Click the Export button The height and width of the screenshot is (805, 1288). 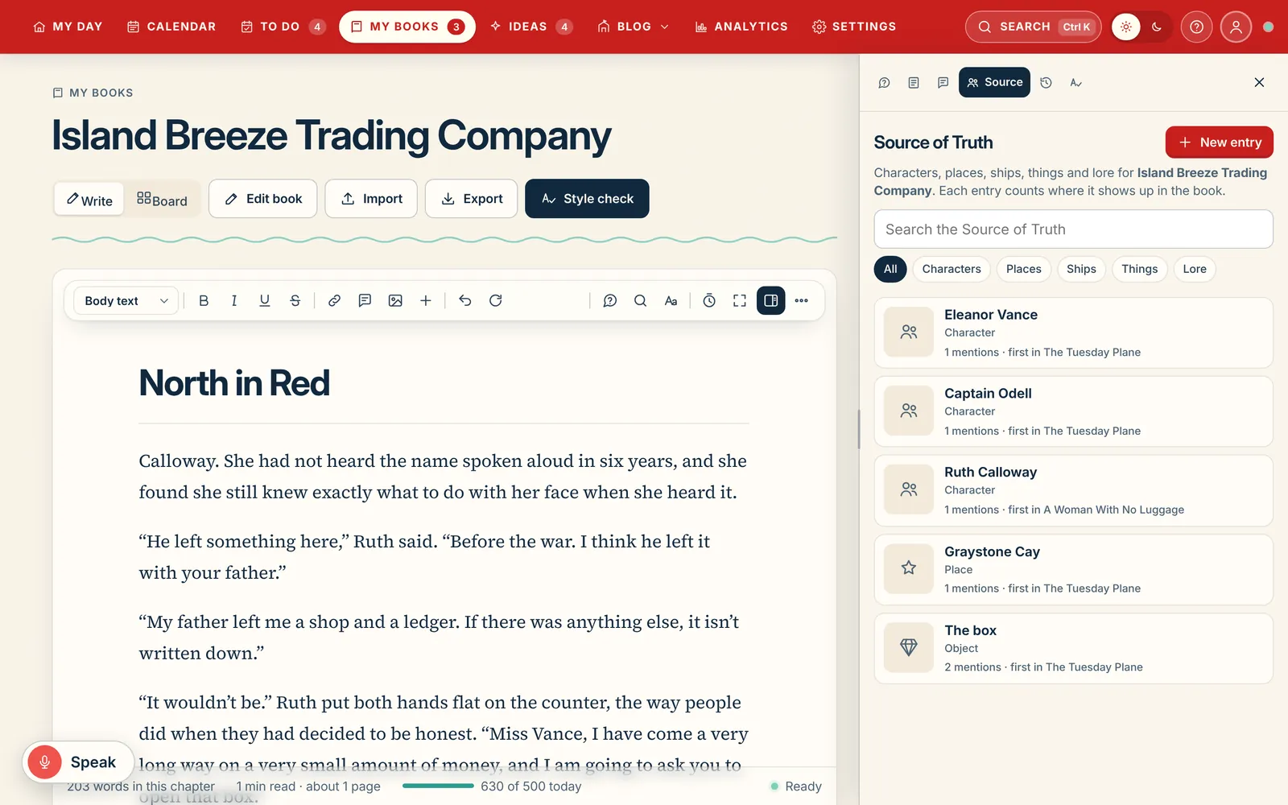[471, 199]
